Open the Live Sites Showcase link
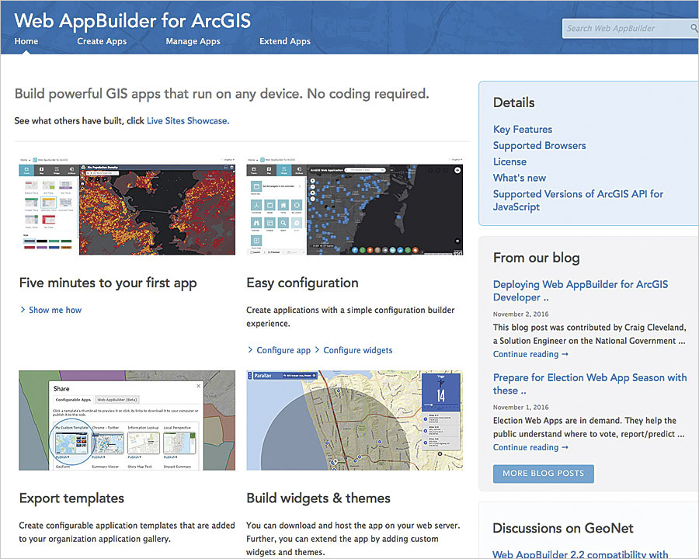 point(188,121)
